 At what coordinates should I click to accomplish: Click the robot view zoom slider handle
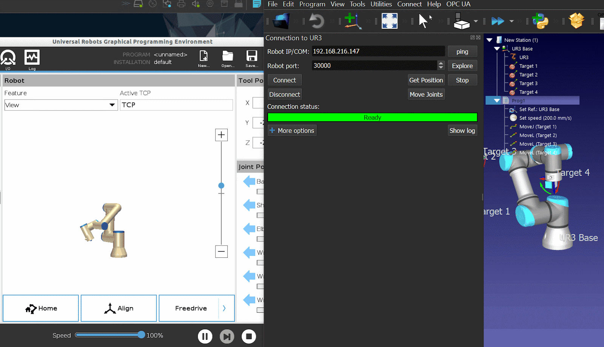(221, 185)
